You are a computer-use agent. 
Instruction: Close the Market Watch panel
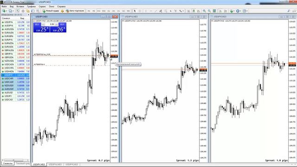click(x=28, y=14)
